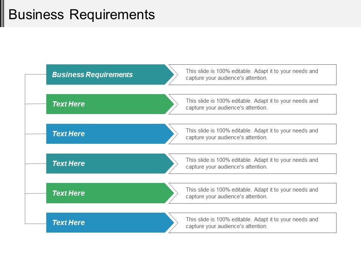This screenshot has width=361, height=271.
Task: Select the bottom blue Text Here banner
Action: pyautogui.click(x=105, y=222)
